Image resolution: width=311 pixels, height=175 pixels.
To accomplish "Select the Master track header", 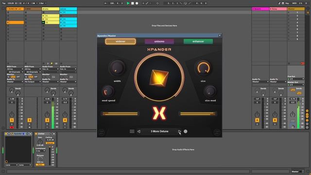I will 296,9.
